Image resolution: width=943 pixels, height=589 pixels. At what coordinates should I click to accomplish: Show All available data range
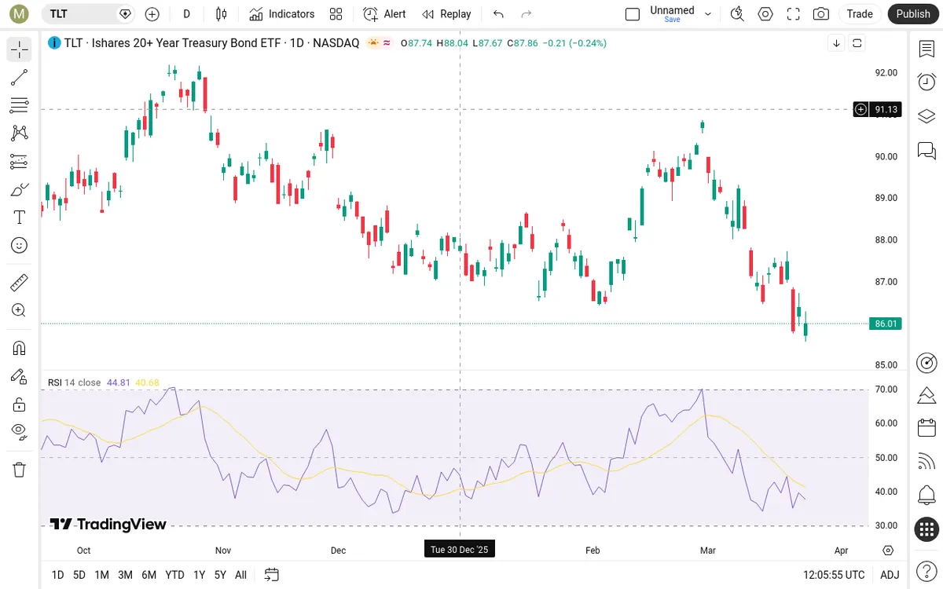coord(241,575)
